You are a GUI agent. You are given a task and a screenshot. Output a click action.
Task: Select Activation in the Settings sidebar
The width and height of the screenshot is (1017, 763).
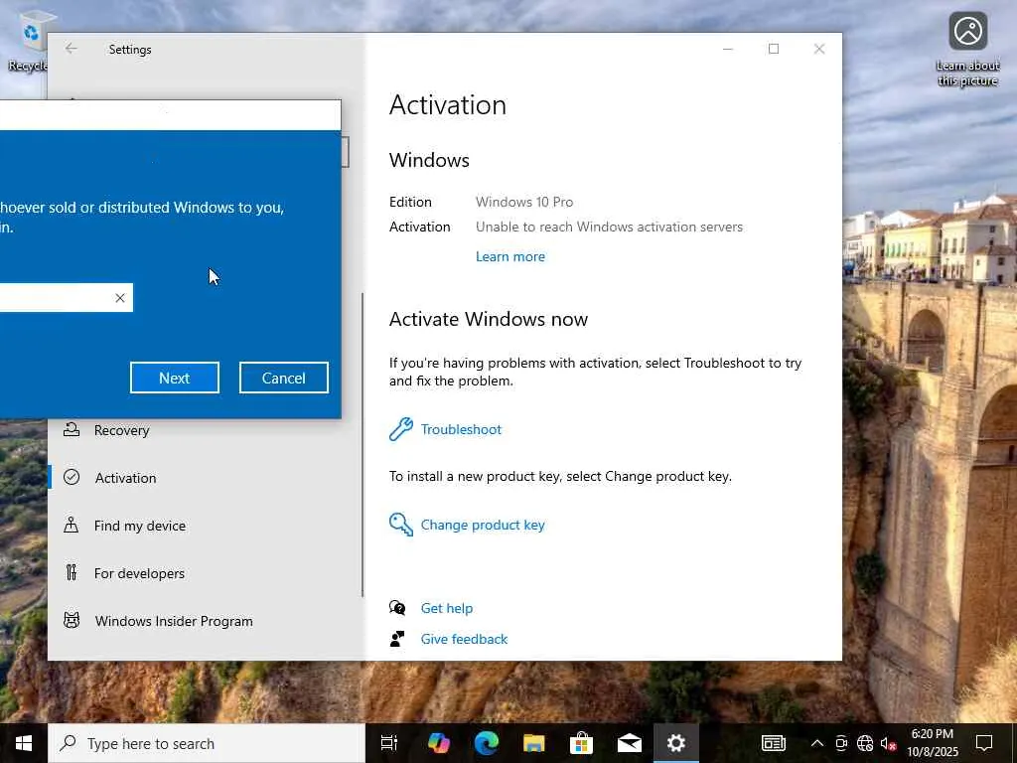[126, 478]
